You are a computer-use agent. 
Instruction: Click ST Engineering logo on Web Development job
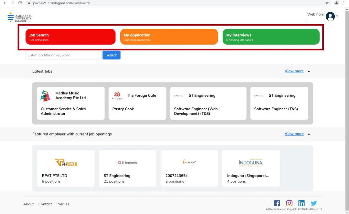click(x=178, y=96)
